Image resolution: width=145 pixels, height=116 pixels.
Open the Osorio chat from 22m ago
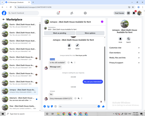pyautogui.click(x=19, y=58)
